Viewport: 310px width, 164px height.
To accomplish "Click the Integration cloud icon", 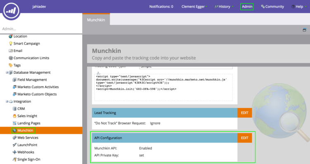I will [x=11, y=101].
